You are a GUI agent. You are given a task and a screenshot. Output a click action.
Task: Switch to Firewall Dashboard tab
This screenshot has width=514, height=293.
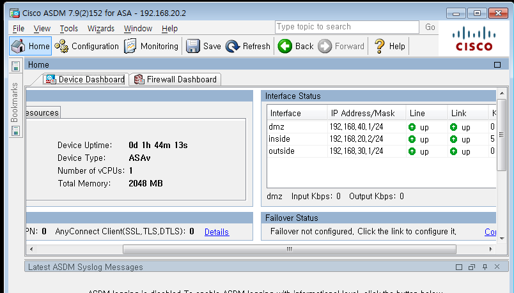pos(175,79)
